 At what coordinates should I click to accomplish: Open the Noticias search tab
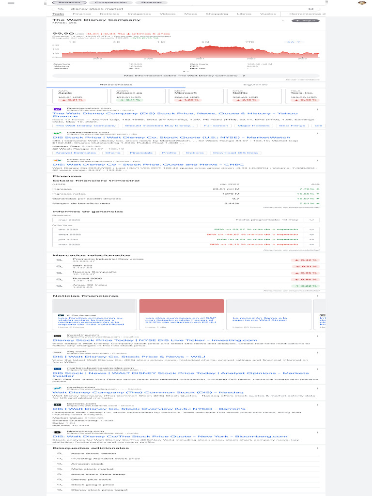[x=109, y=14]
